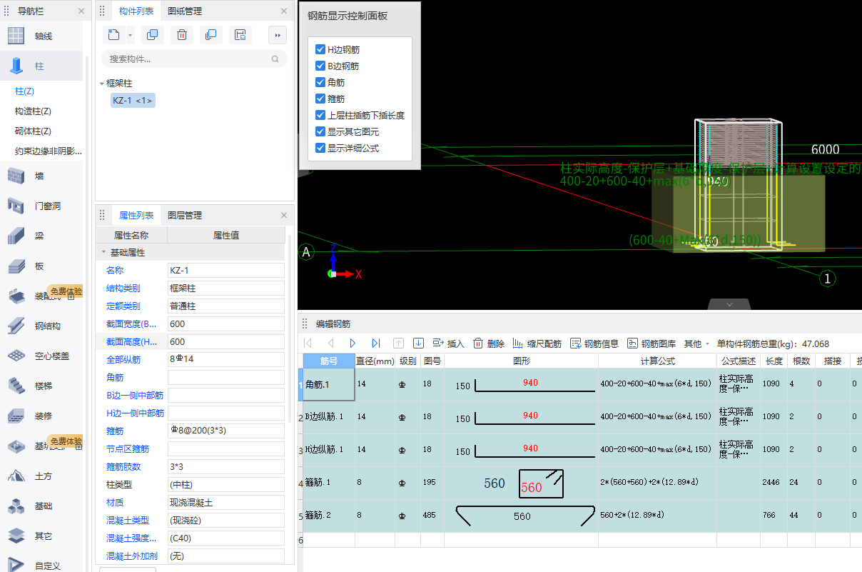The width and height of the screenshot is (862, 572).
Task: Switch to the 构件列表 tab
Action: point(136,11)
